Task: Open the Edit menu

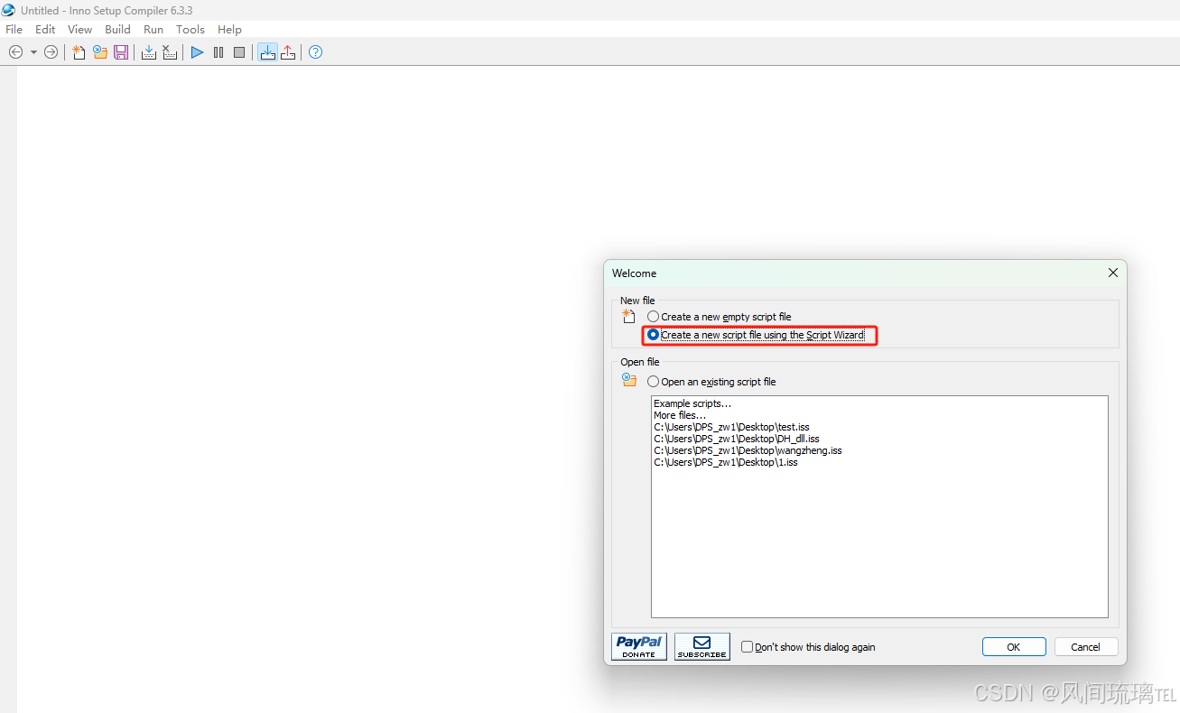Action: [45, 30]
